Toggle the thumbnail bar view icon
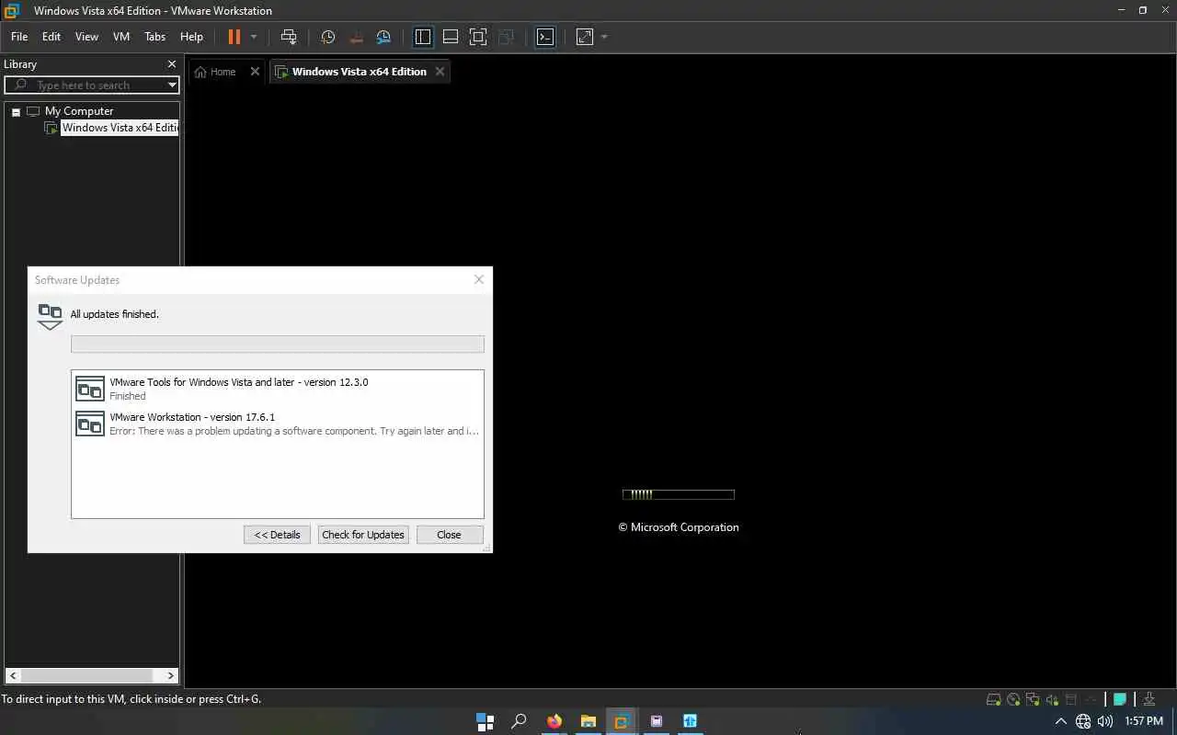Screen dimensions: 1177x735 point(451,37)
